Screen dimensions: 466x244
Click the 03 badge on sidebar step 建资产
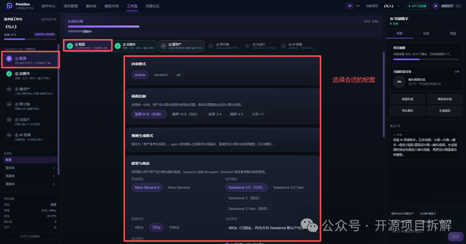(x=9, y=89)
